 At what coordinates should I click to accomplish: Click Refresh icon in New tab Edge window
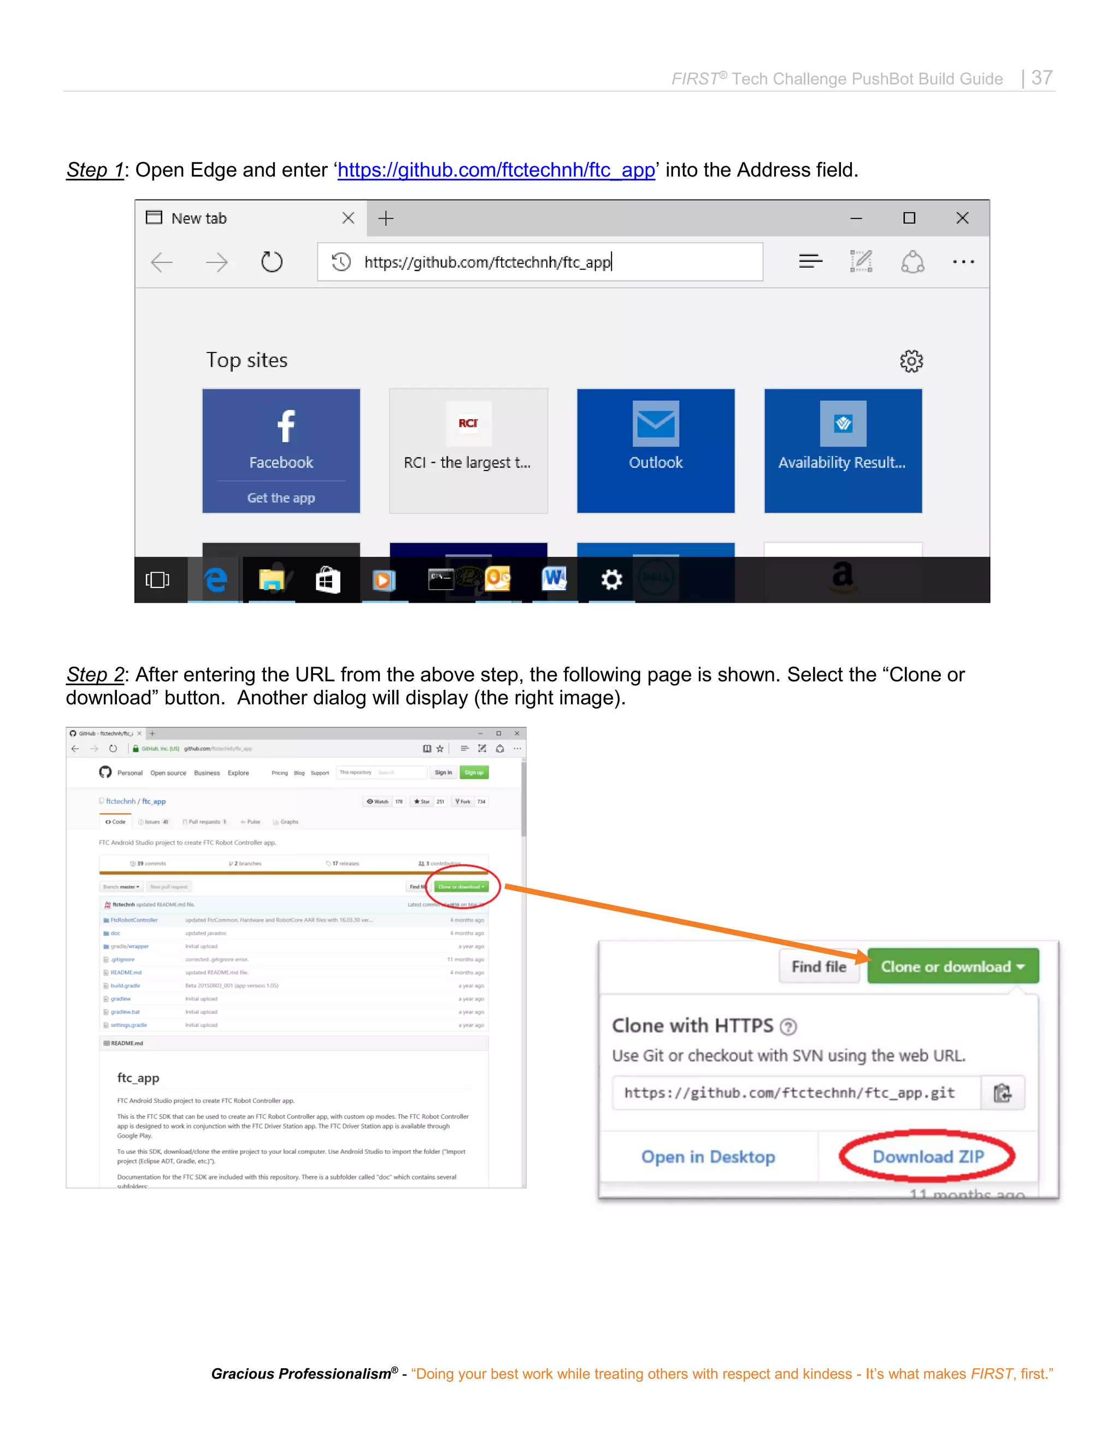pos(272,262)
